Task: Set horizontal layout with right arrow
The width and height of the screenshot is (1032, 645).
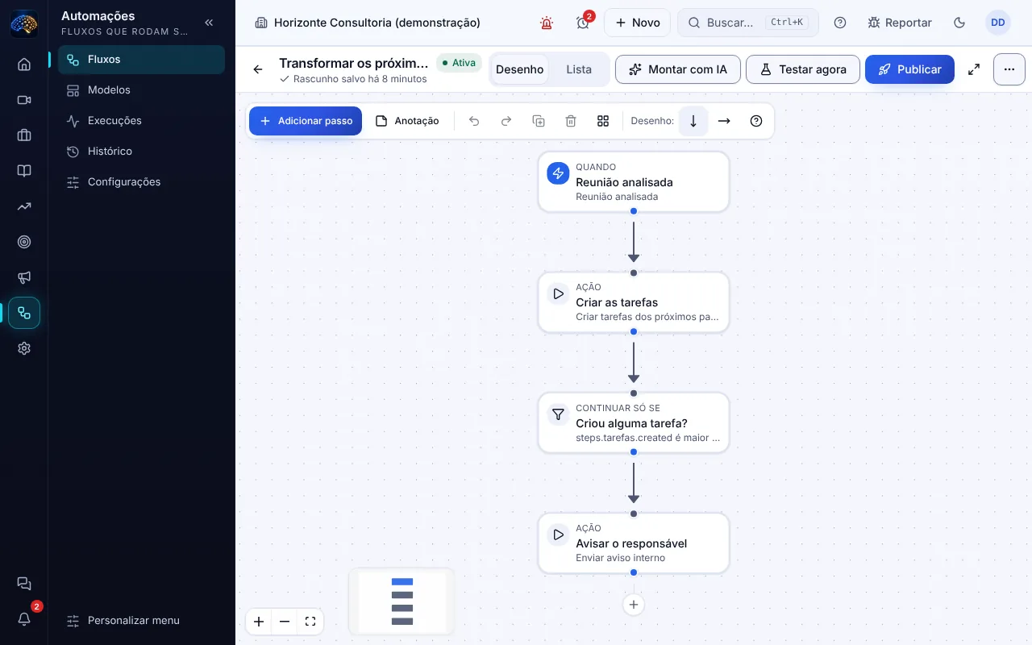Action: [724, 121]
